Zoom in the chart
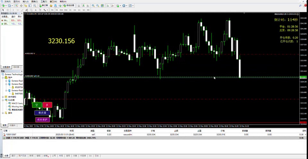Image resolution: width=308 pixels, height=159 pixels. [93, 6]
